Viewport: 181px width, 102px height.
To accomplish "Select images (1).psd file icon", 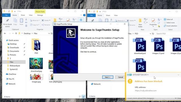I will click(x=158, y=45).
